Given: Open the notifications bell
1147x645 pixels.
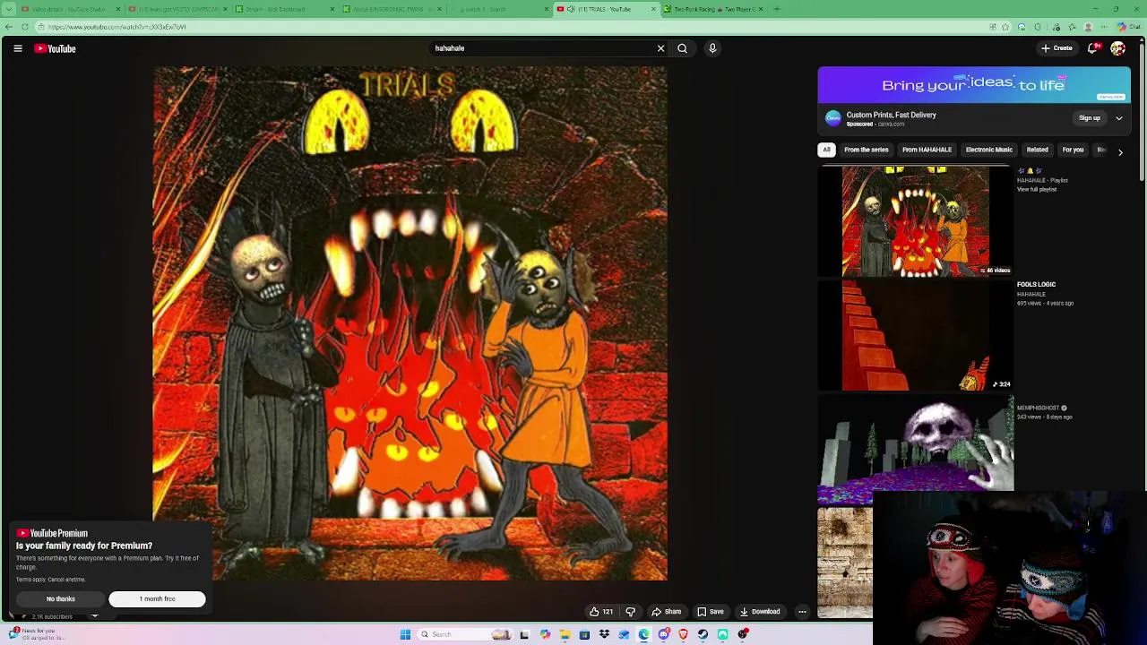Looking at the screenshot, I should [1092, 48].
